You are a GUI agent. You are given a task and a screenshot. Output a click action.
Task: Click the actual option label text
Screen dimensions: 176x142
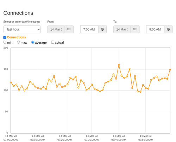(59, 43)
